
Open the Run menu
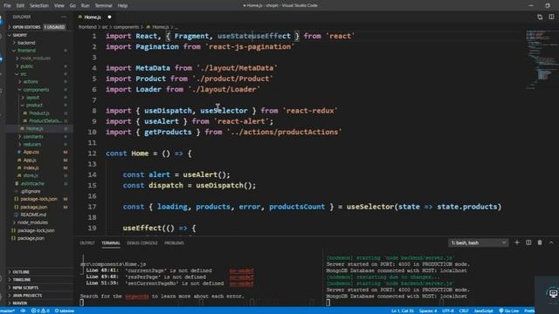[x=86, y=5]
